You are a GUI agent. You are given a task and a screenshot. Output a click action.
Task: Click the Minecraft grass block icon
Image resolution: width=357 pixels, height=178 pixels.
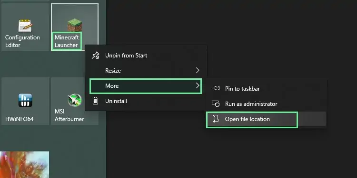click(x=75, y=25)
